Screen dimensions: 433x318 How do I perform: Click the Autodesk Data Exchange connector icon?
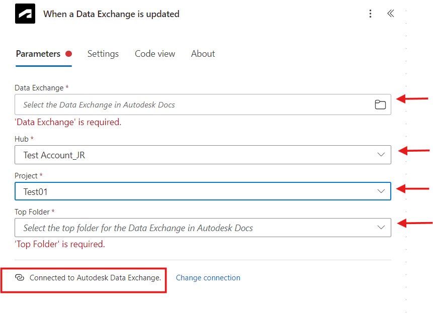25,14
